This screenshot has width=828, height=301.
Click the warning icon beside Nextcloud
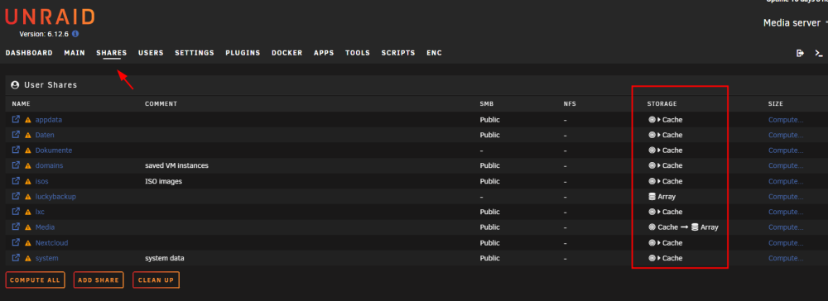28,243
